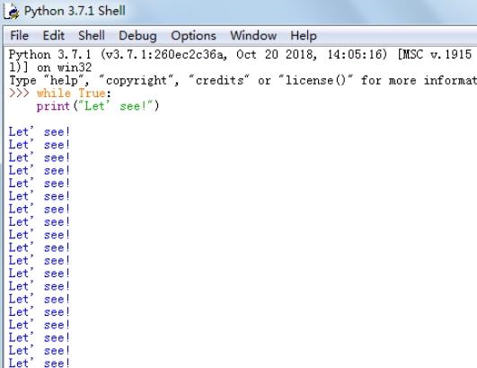The width and height of the screenshot is (477, 368).
Task: Open the File menu
Action: coord(19,36)
